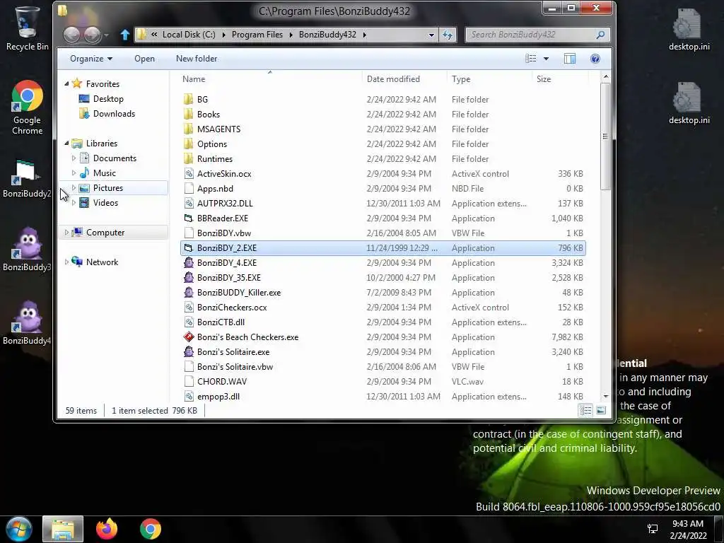Select Bonzi's Solitaire.exe icon
724x543 pixels.
coord(188,352)
